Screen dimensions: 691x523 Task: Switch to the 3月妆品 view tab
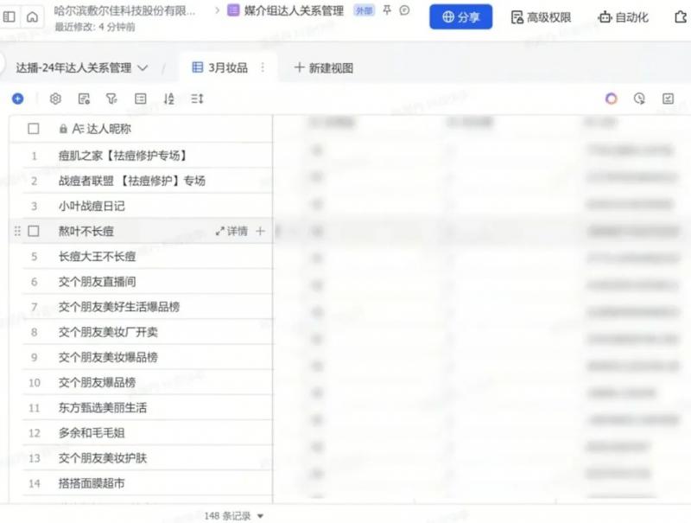point(219,67)
